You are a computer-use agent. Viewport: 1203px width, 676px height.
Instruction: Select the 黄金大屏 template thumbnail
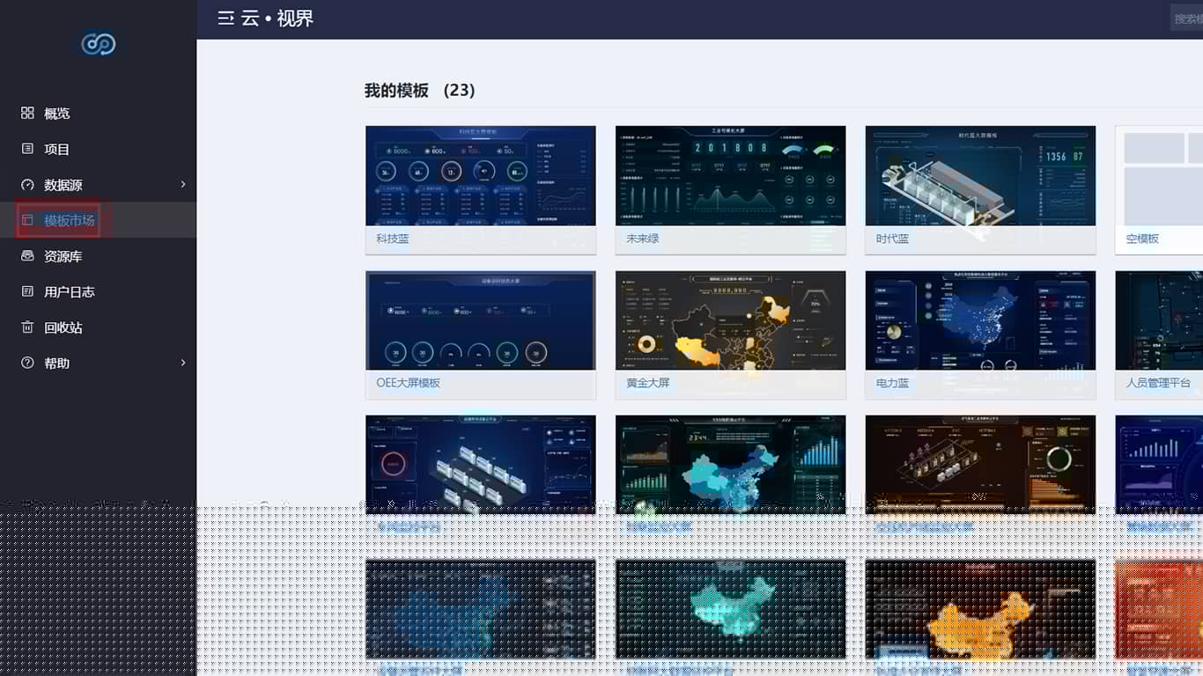click(731, 320)
